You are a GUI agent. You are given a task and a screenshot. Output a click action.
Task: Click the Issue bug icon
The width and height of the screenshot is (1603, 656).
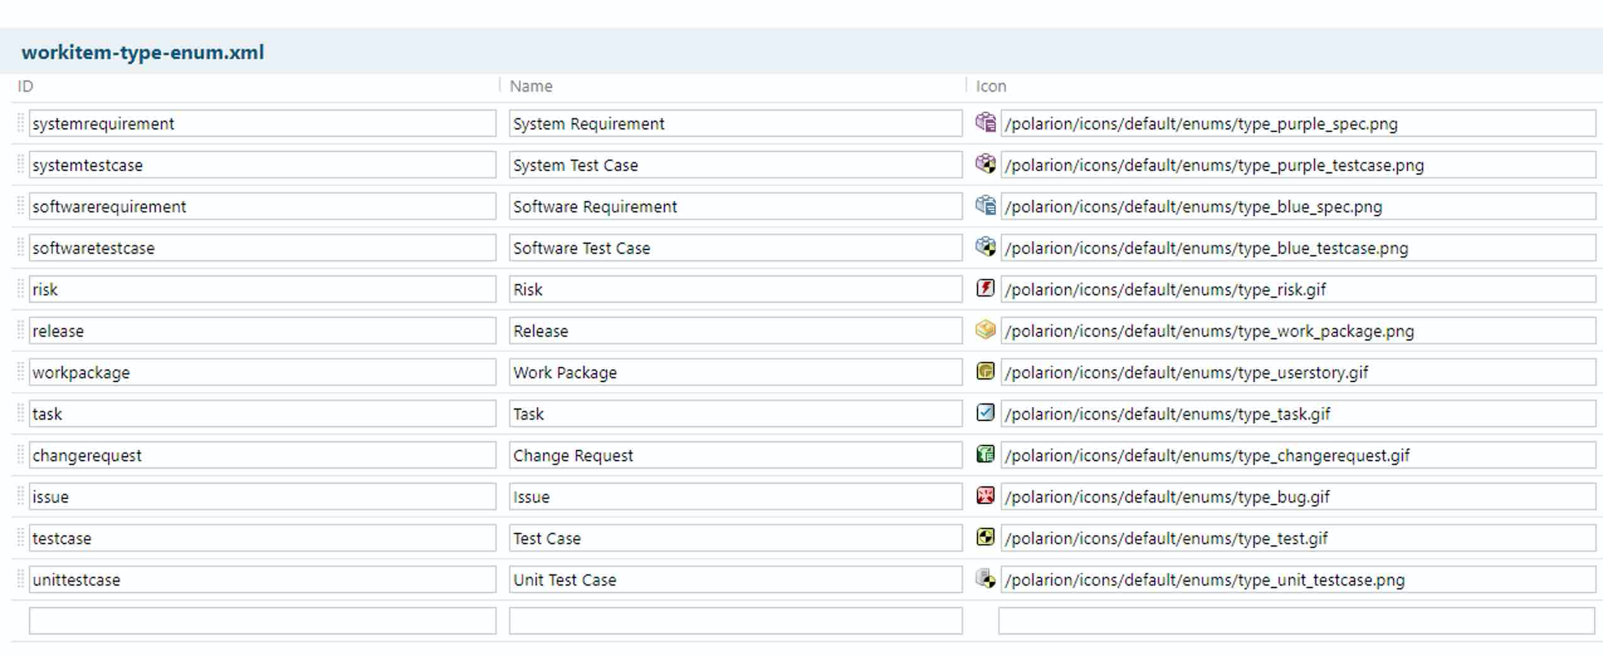[986, 496]
